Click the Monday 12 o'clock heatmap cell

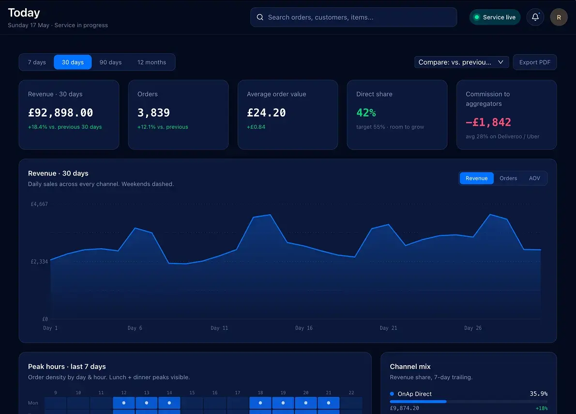[124, 402]
